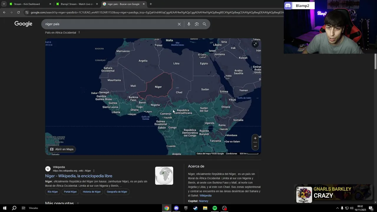Open Spotify from the taskbar
This screenshot has height=212, width=377.
215,208
